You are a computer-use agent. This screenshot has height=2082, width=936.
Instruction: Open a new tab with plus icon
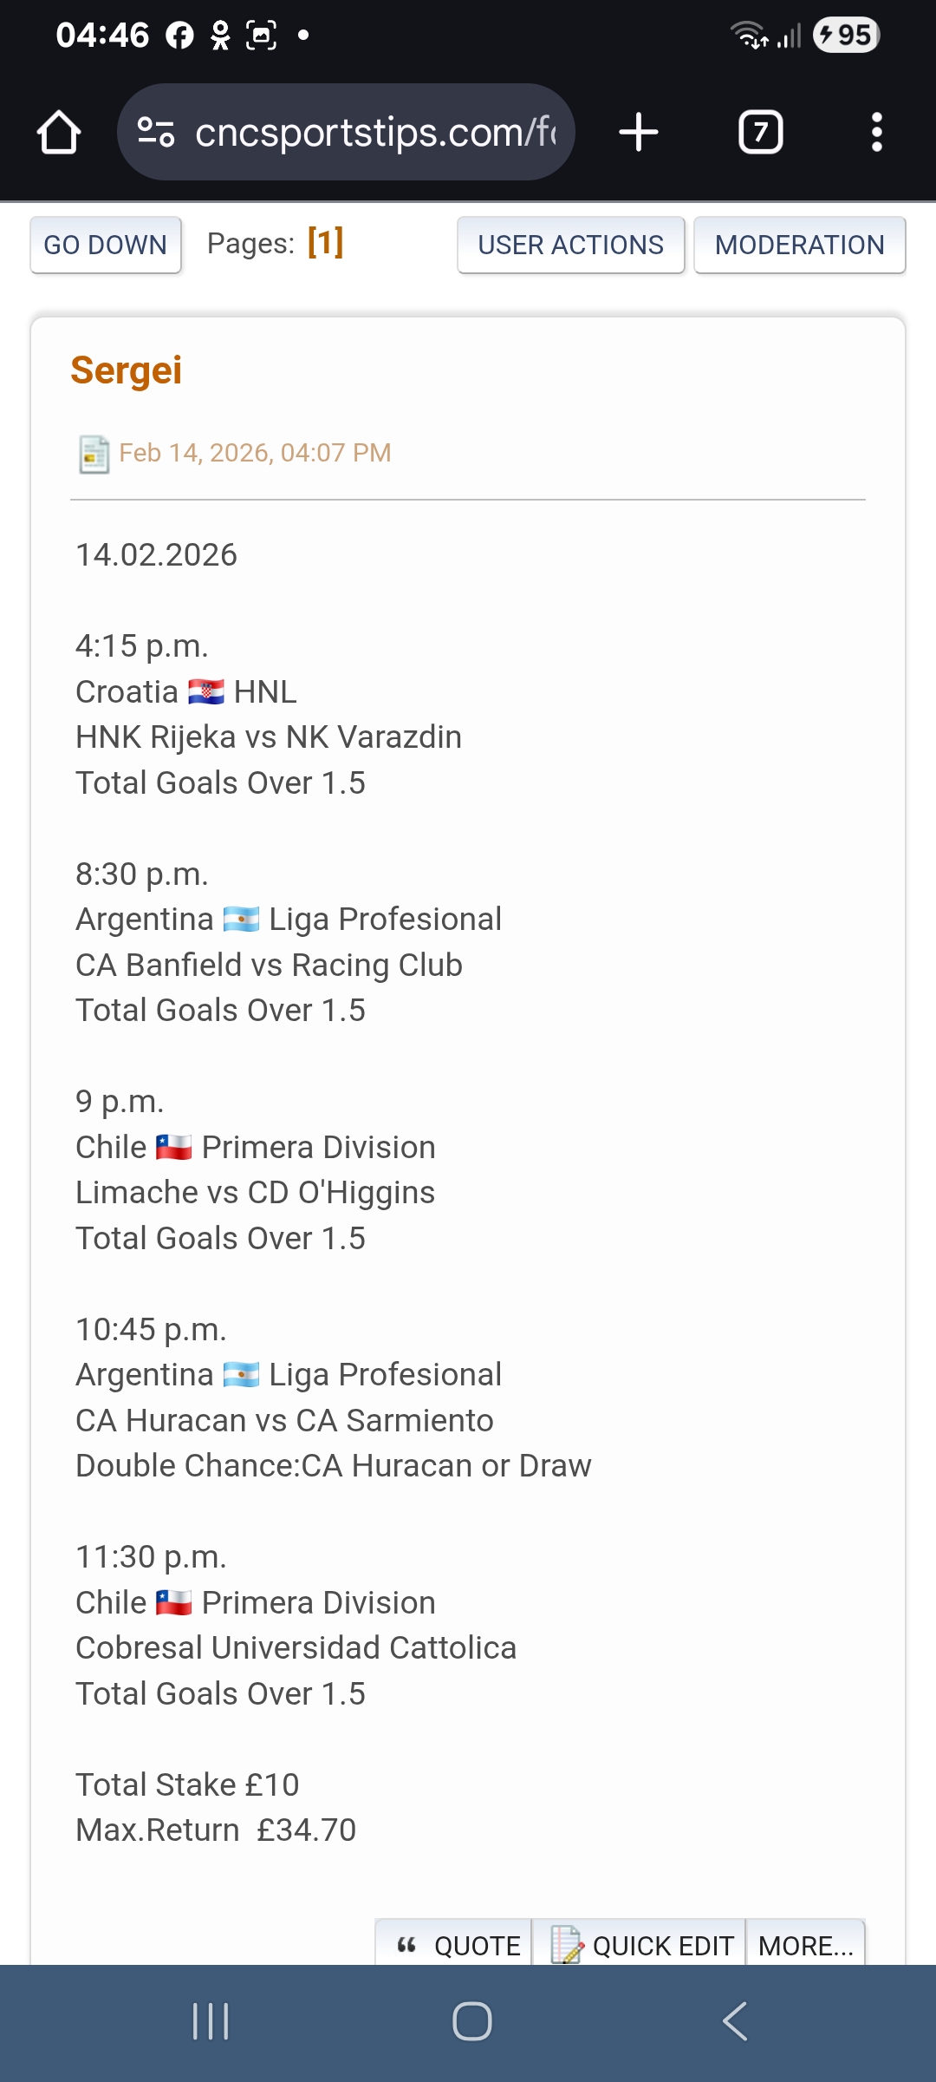pos(639,133)
